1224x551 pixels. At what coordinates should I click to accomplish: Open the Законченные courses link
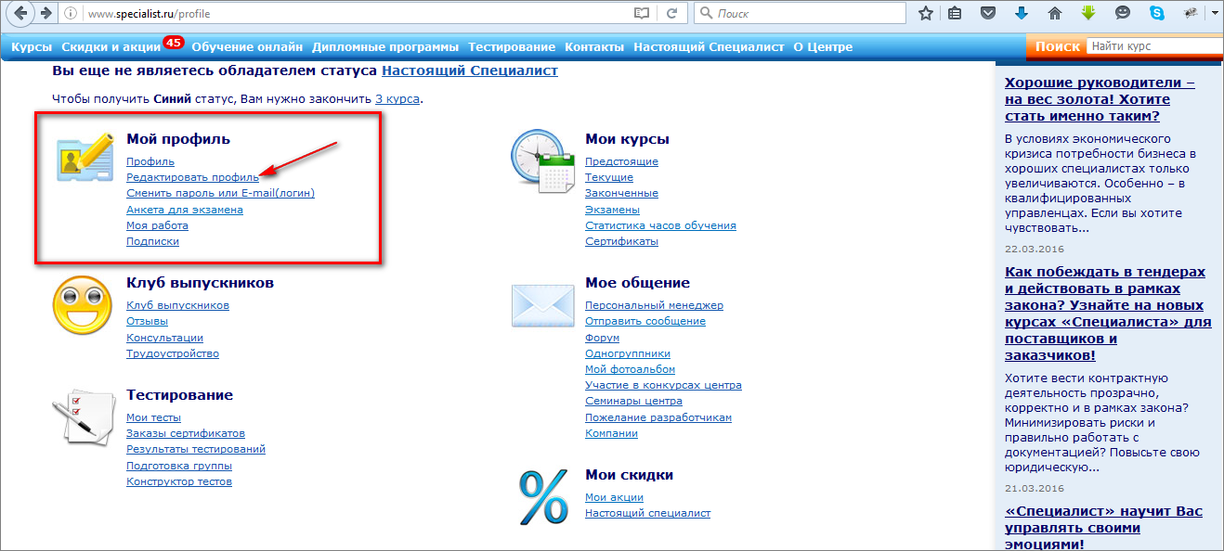[621, 193]
